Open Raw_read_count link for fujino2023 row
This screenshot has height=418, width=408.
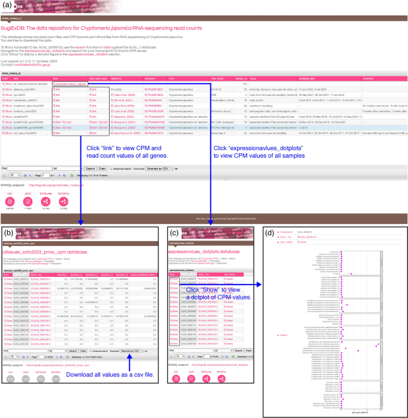[93, 95]
